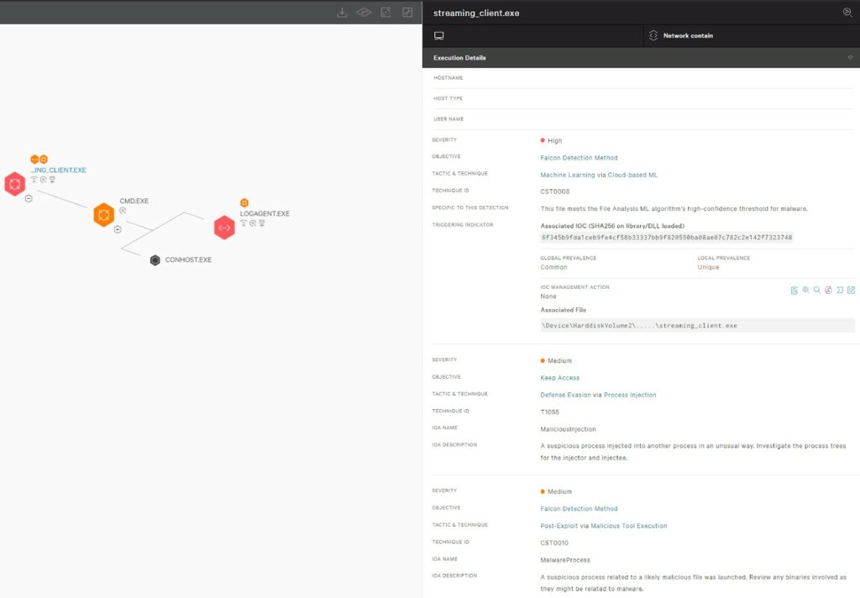Select the red LOGAGENT.EXE hexagon node

[224, 228]
